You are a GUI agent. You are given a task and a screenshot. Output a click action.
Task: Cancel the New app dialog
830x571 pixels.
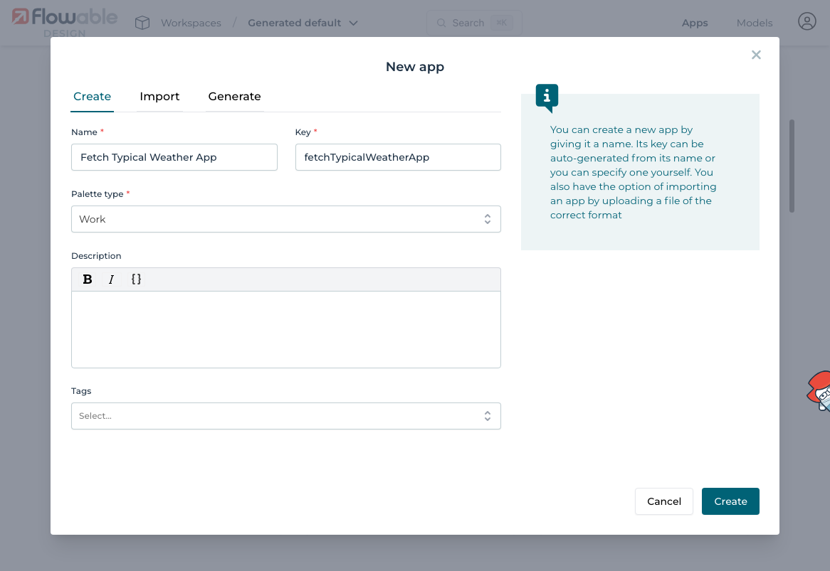coord(663,501)
